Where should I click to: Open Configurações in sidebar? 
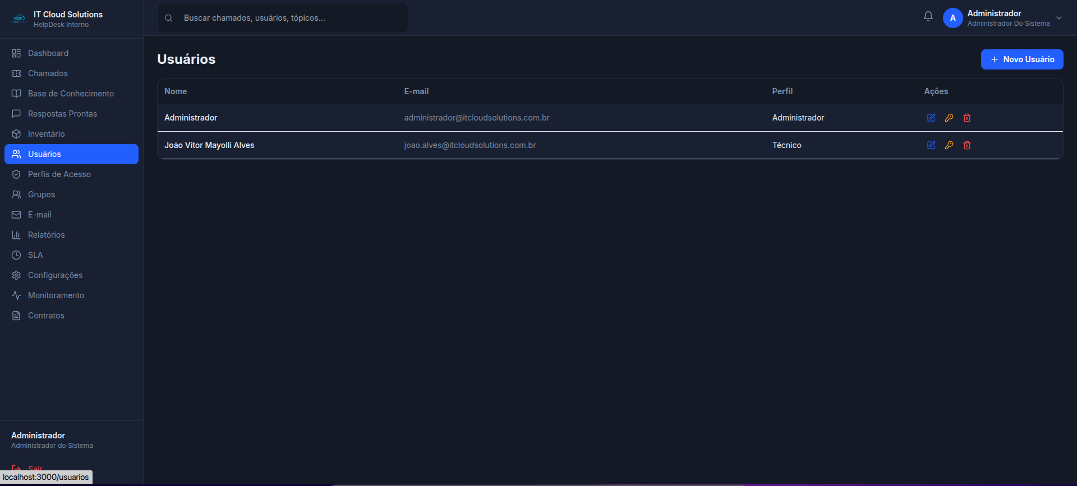[71, 275]
